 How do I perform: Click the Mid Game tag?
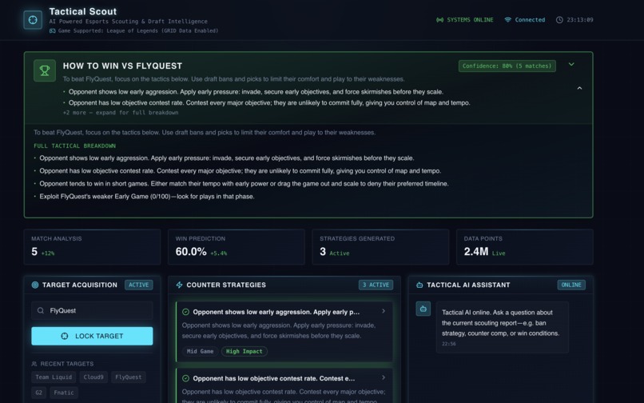coord(200,351)
